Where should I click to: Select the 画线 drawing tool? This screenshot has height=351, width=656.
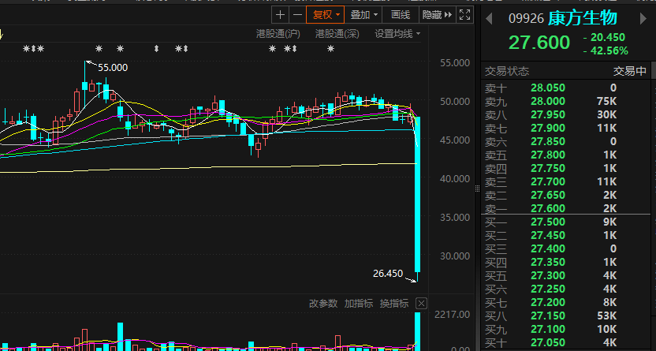coord(401,15)
